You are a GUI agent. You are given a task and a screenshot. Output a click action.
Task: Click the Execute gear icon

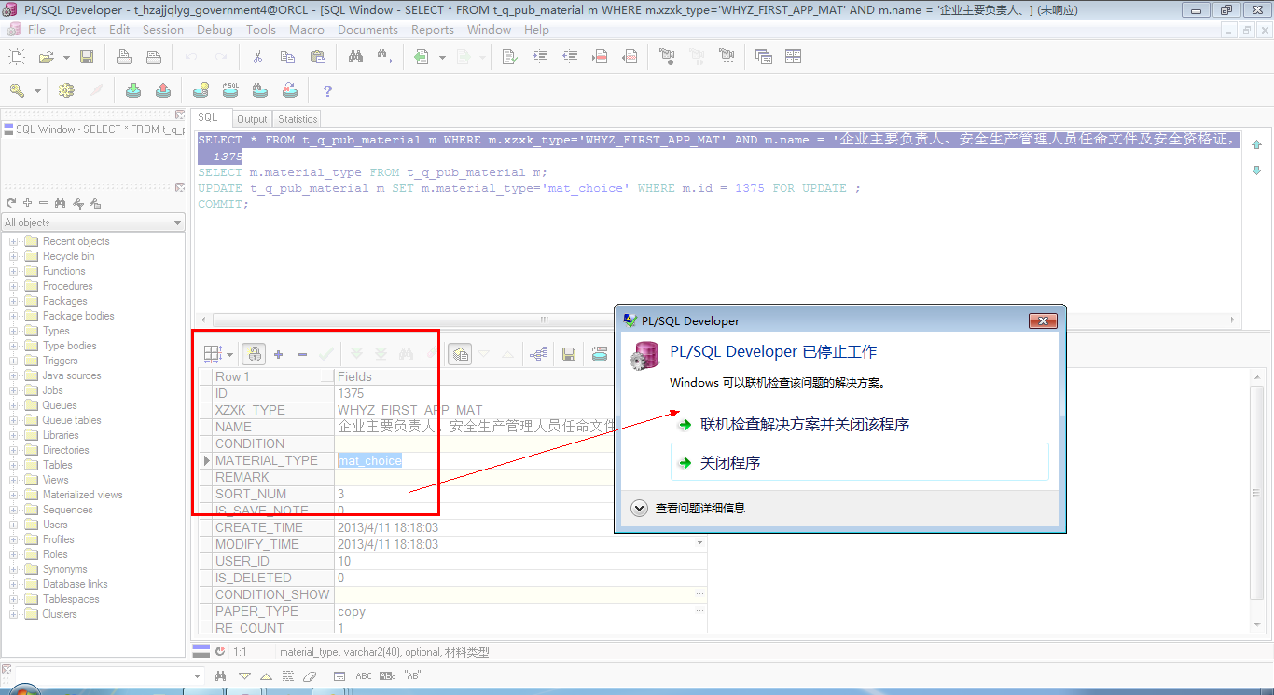coord(66,90)
